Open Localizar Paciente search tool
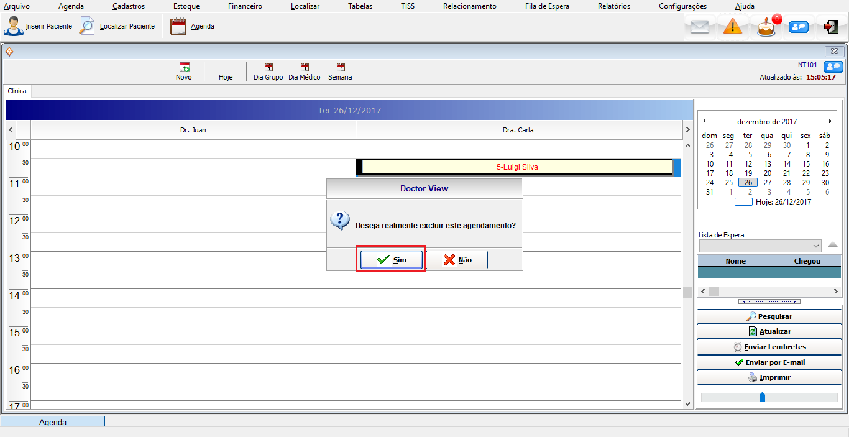 (x=88, y=27)
